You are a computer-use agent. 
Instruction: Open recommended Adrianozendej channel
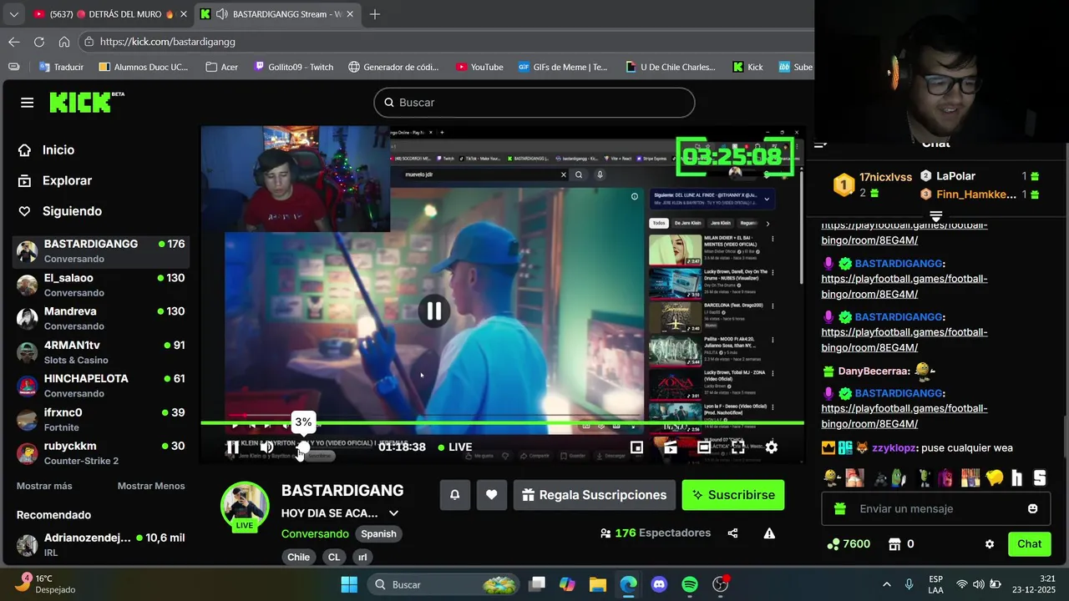(101, 544)
